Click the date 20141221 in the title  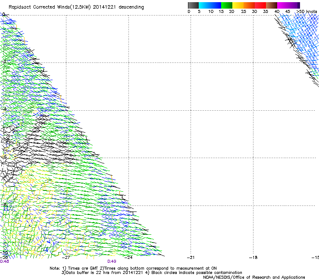[x=104, y=7]
